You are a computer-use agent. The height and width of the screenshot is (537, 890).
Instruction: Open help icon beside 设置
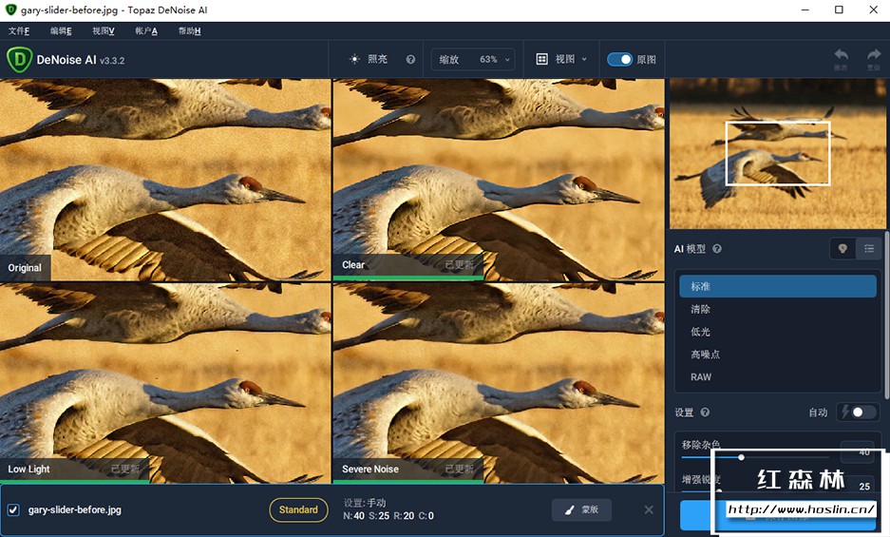pos(705,412)
